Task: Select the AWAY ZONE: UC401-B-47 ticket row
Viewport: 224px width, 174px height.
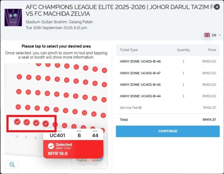Action: click(140, 73)
